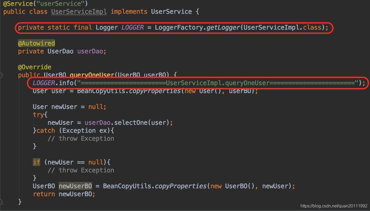370x211 pixels.
Task: Click the try keyword
Action: tap(38, 115)
